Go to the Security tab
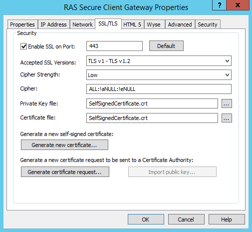Screen dimensions: 252x232 coord(208,24)
